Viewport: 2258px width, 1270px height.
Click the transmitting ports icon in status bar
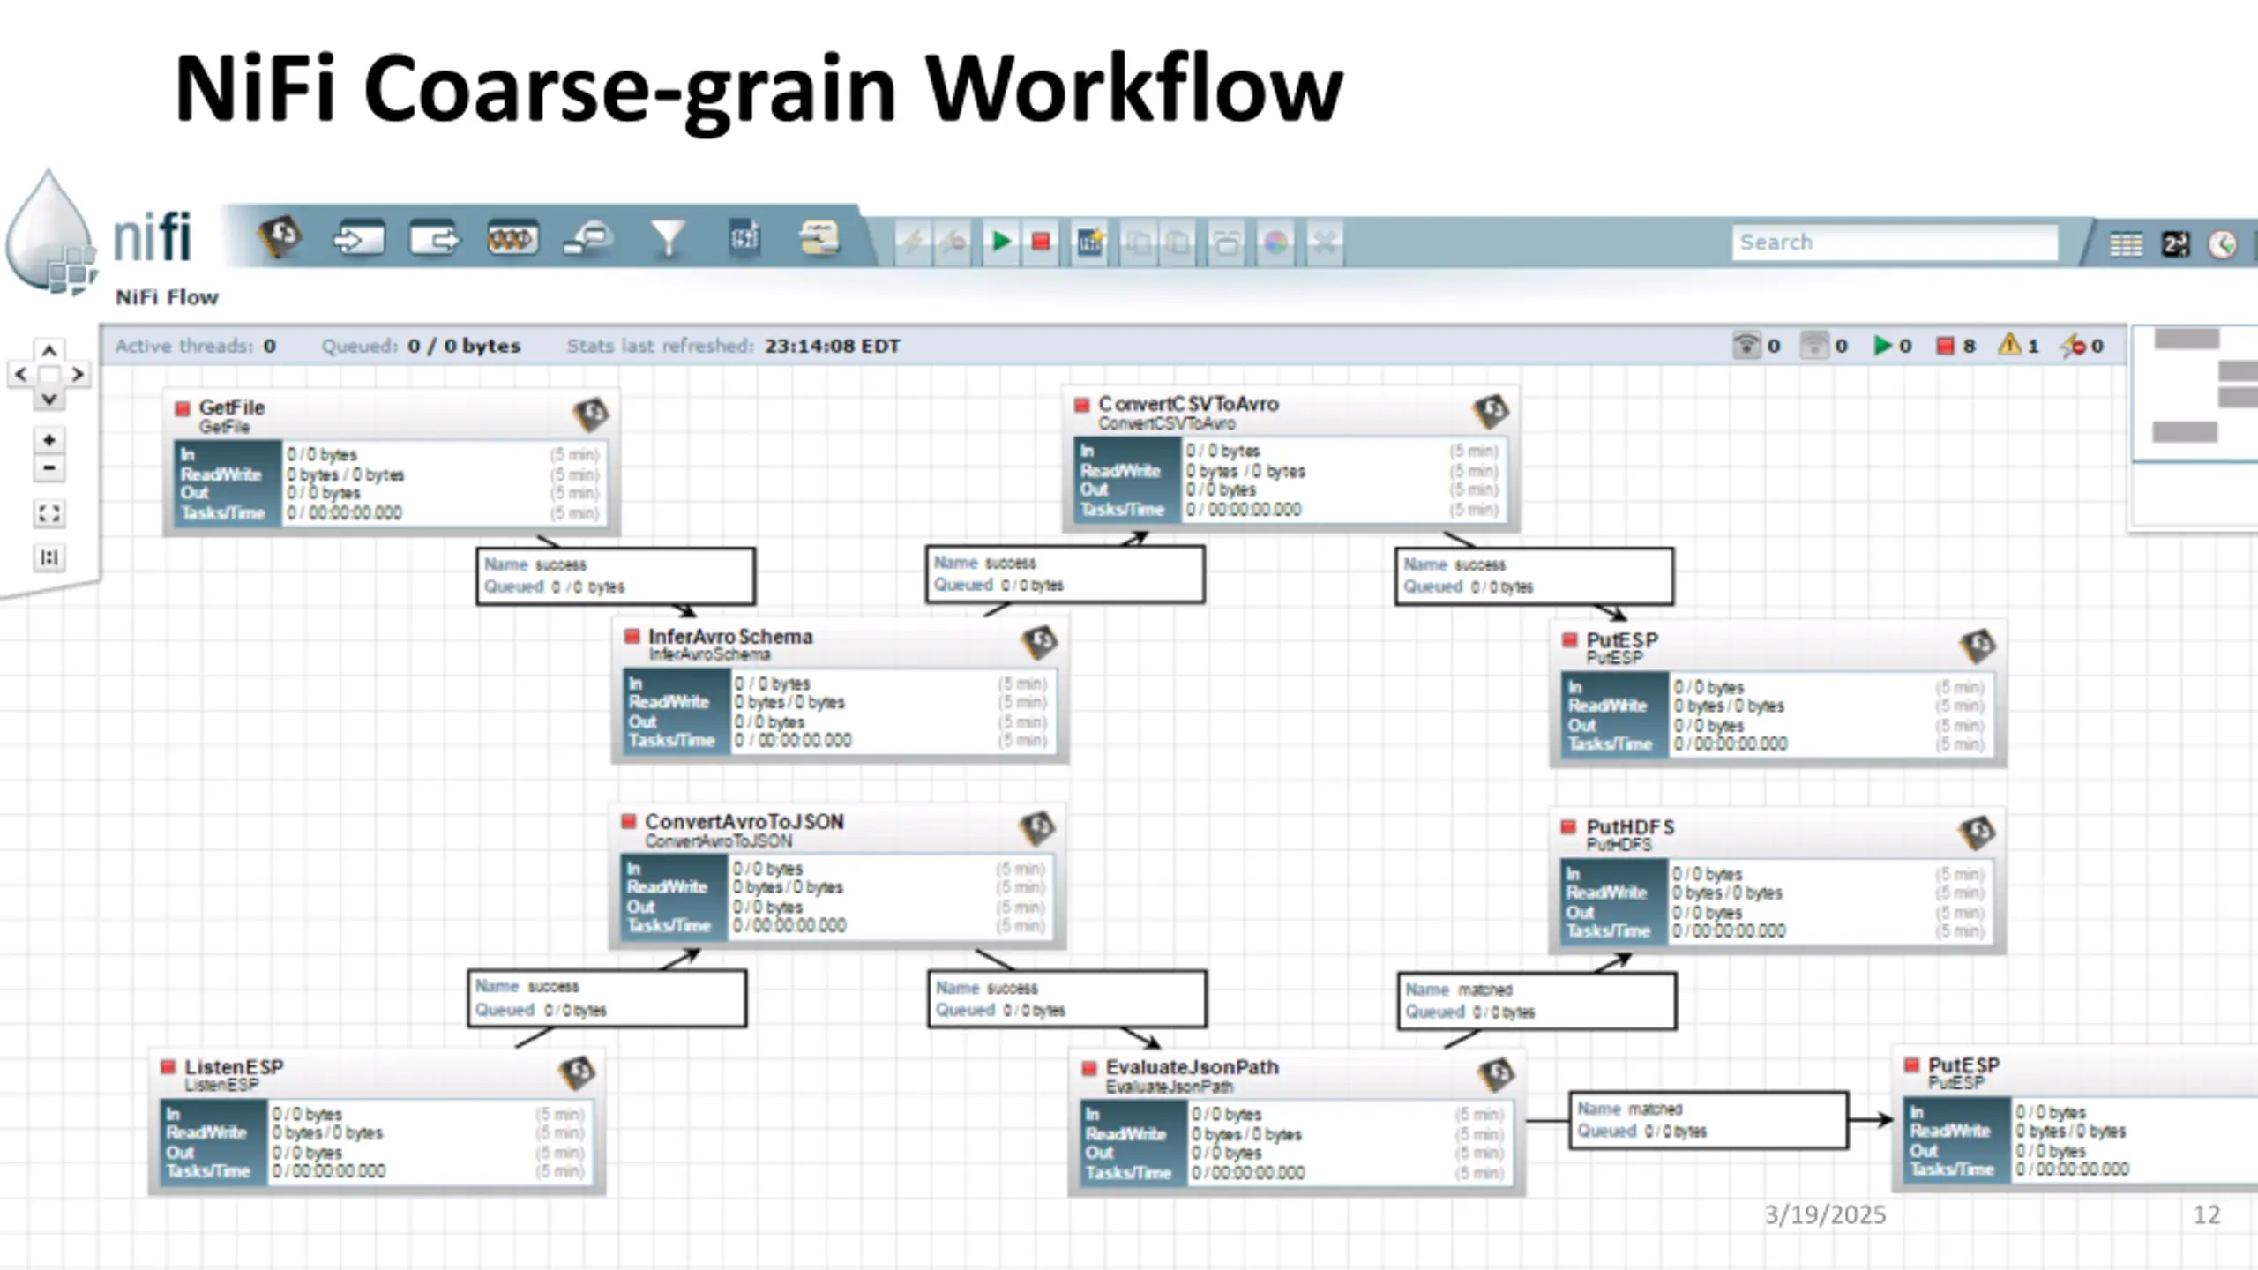coord(1746,345)
